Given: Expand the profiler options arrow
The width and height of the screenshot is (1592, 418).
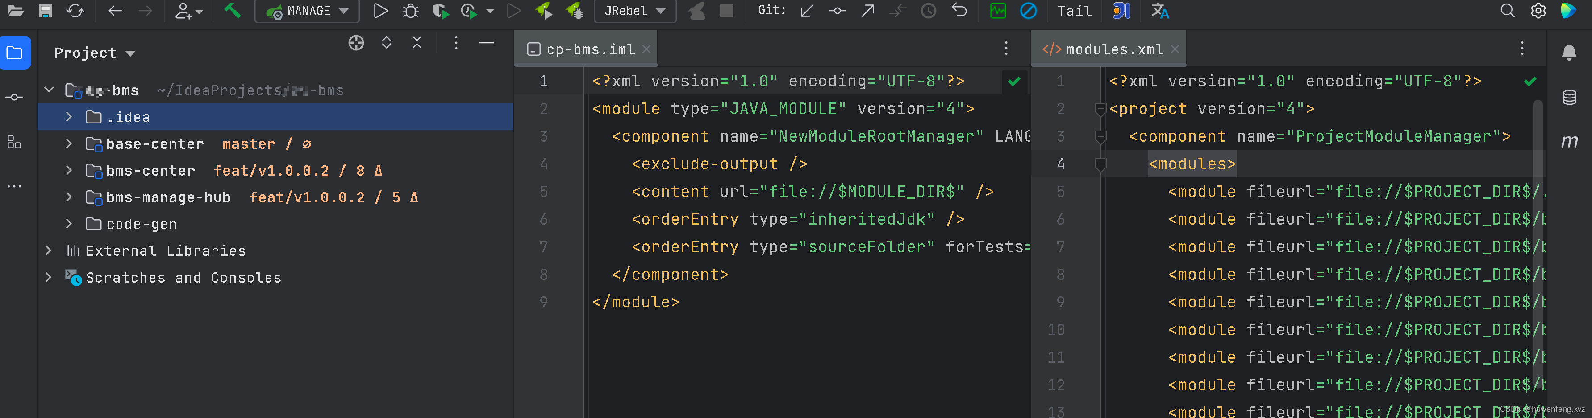Looking at the screenshot, I should coord(490,11).
